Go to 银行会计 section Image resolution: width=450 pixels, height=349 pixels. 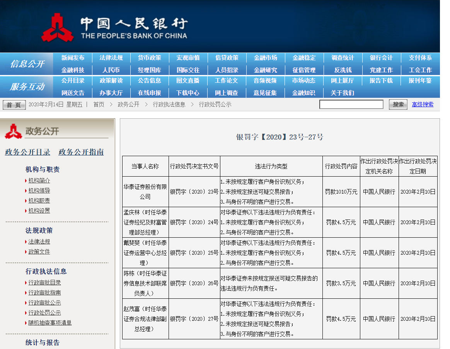pyautogui.click(x=381, y=58)
